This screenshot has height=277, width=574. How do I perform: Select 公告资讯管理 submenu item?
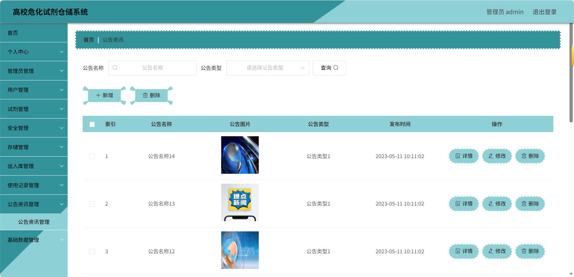[x=34, y=222]
